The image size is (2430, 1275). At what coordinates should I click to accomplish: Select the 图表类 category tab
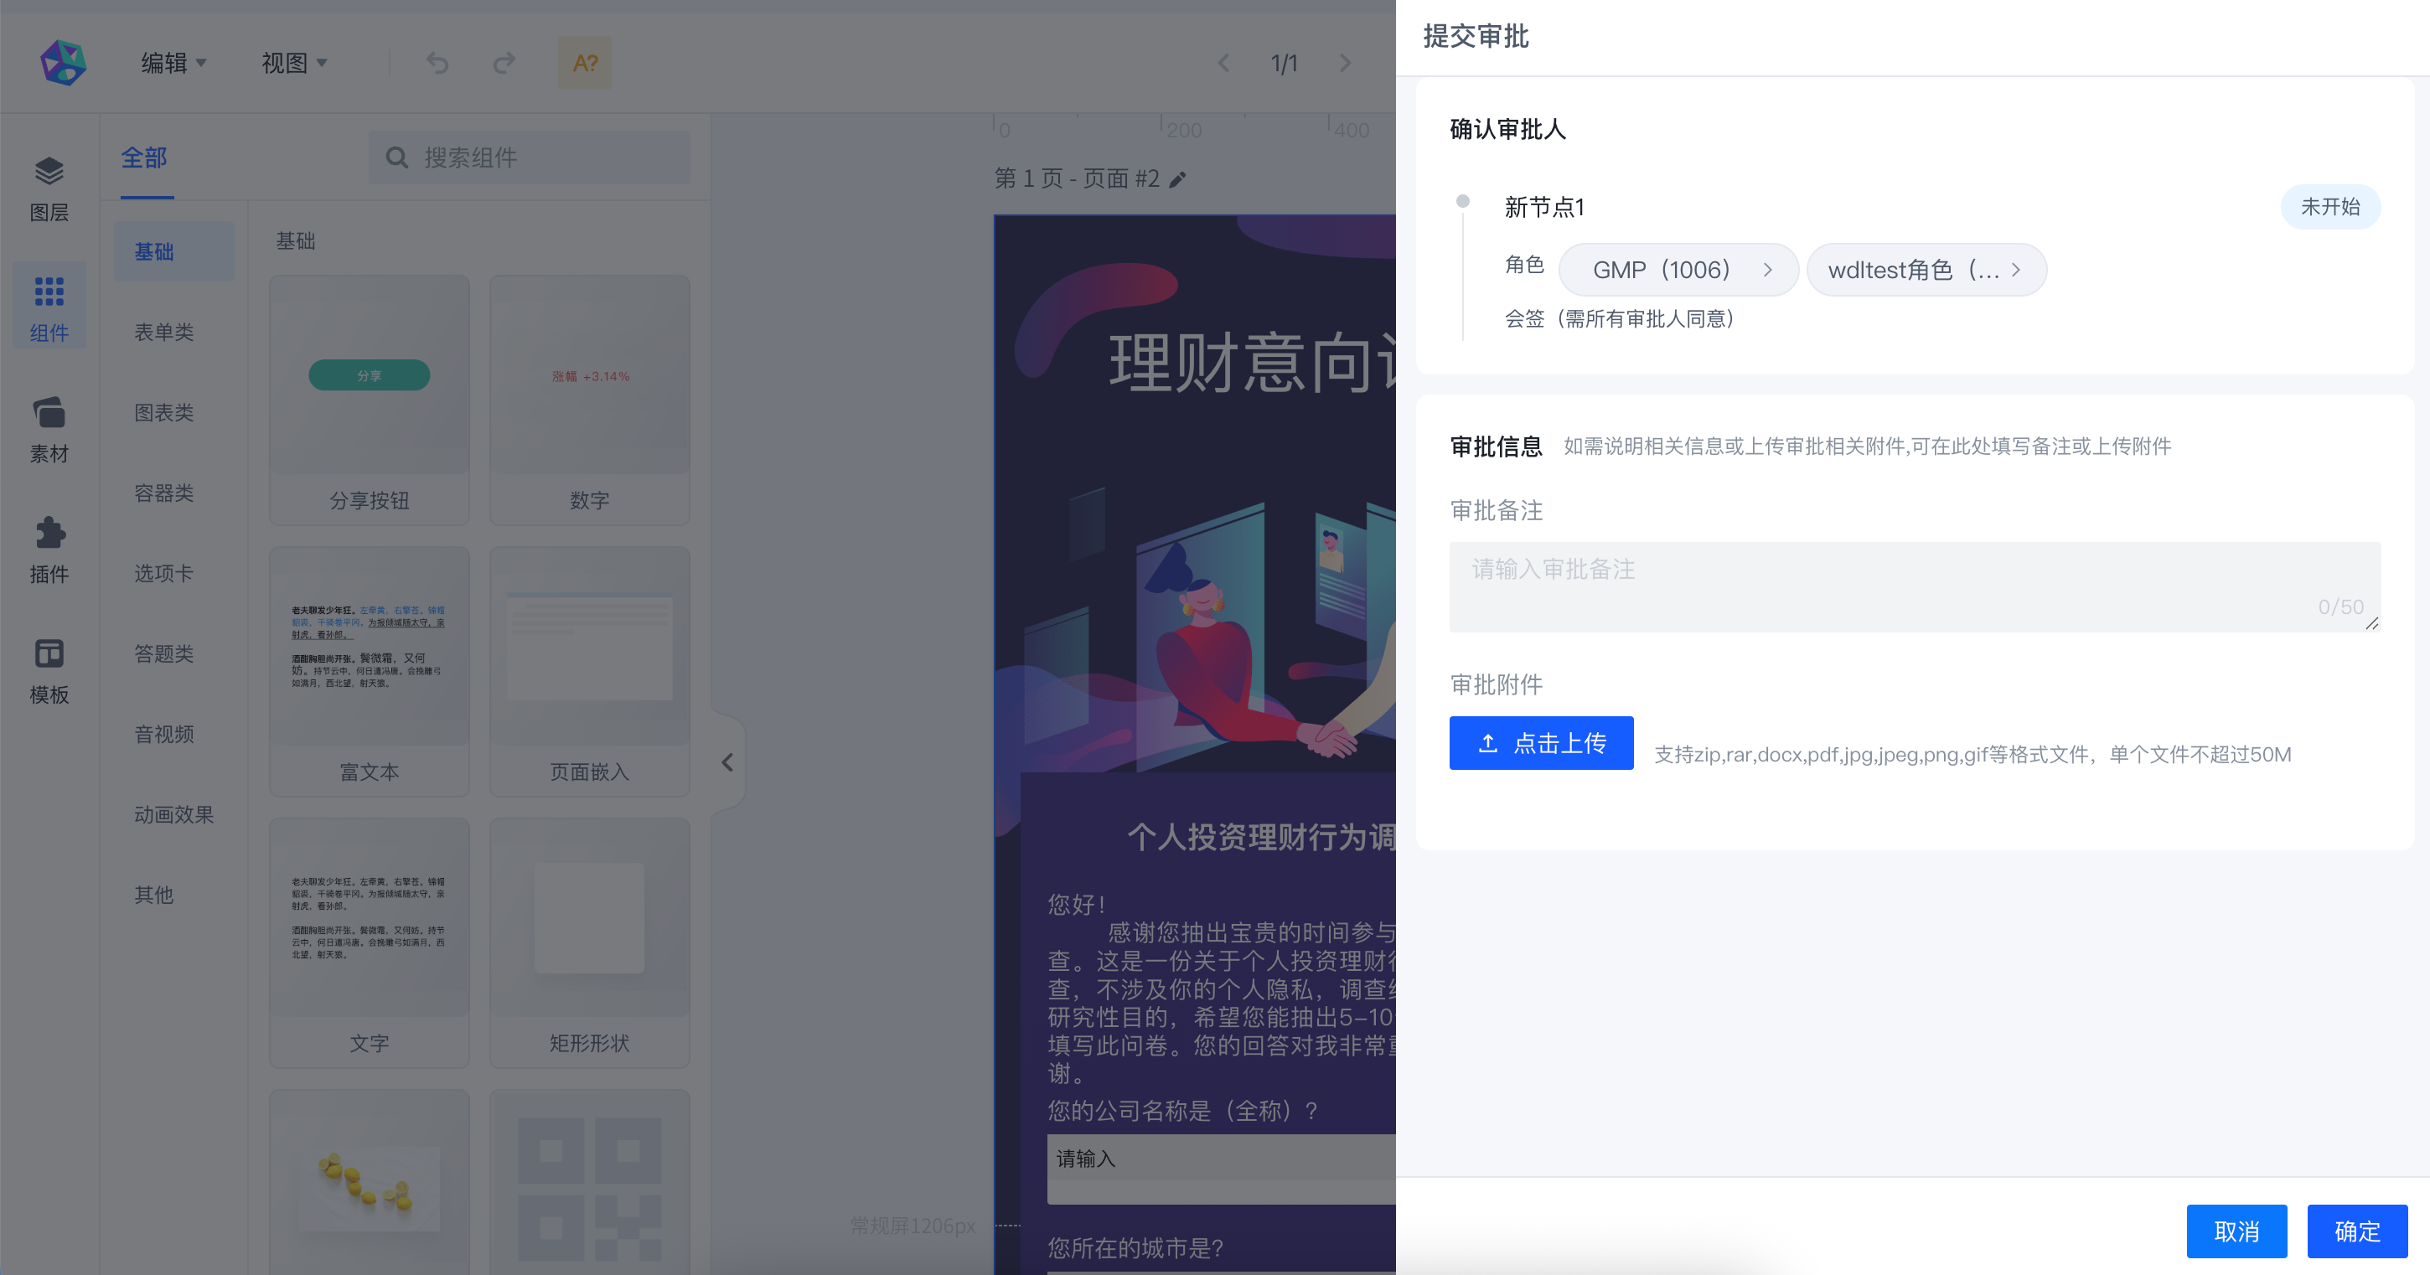point(164,412)
